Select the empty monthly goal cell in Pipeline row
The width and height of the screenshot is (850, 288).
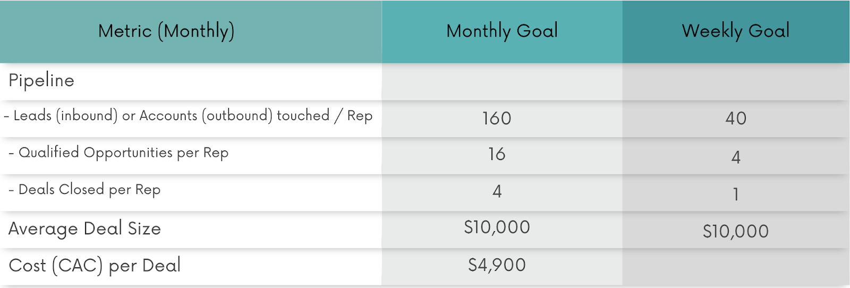point(502,81)
